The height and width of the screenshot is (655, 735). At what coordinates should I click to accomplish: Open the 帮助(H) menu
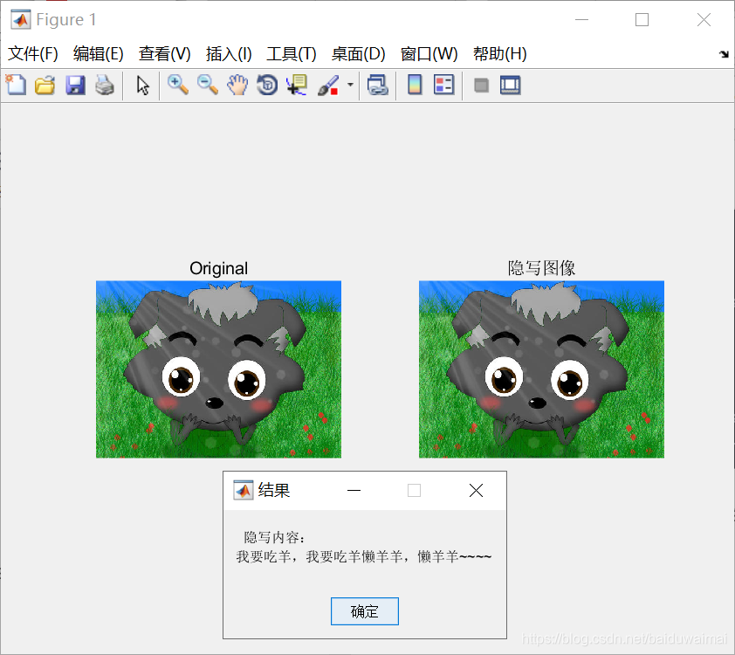tap(499, 54)
